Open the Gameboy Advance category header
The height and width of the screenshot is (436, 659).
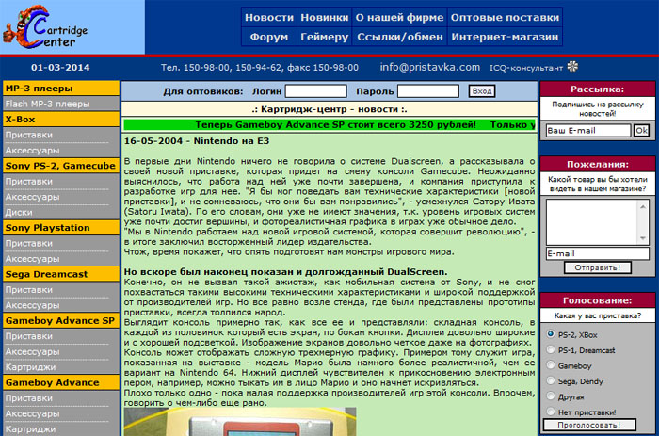(x=61, y=382)
